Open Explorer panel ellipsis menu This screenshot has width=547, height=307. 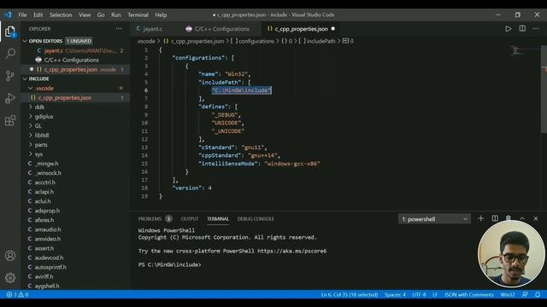tap(119, 29)
